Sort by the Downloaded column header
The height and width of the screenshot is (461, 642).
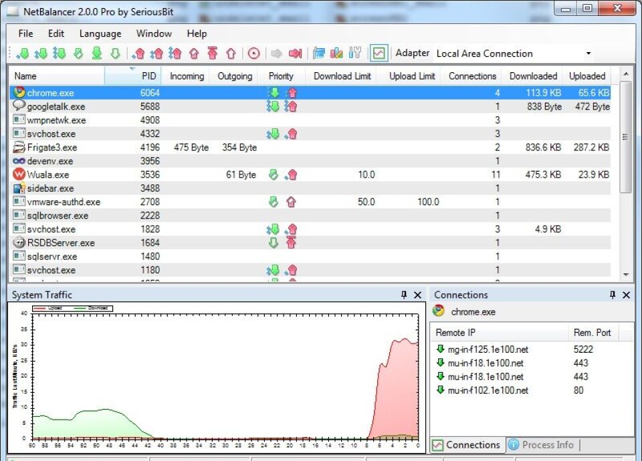pyautogui.click(x=533, y=76)
